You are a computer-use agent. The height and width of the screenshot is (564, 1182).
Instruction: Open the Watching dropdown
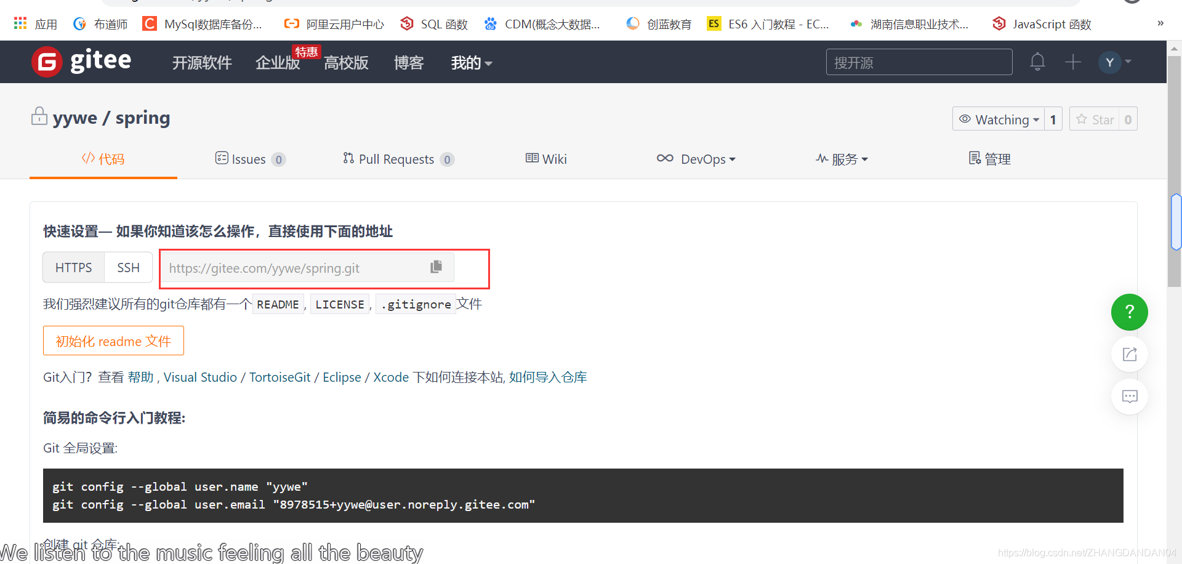(999, 119)
